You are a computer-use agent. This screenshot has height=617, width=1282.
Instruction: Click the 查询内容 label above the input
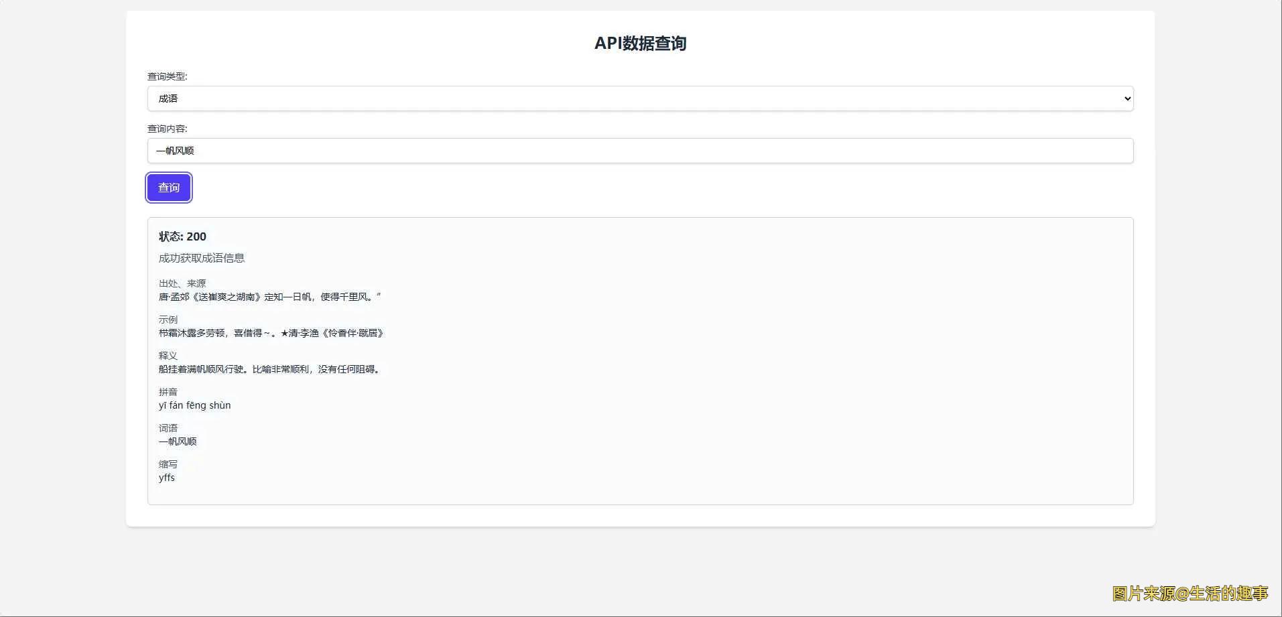coord(166,129)
